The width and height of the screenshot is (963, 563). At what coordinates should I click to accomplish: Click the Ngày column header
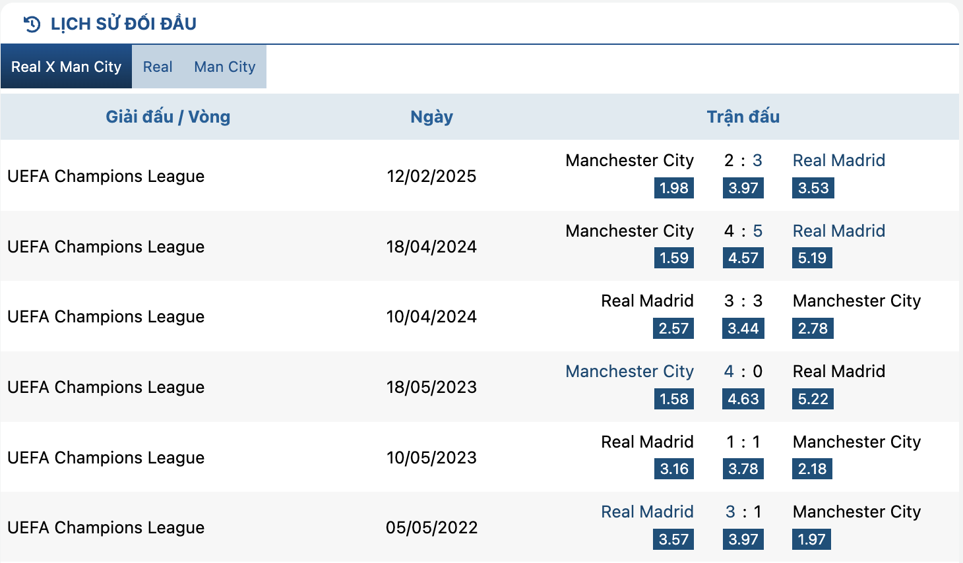coord(431,117)
